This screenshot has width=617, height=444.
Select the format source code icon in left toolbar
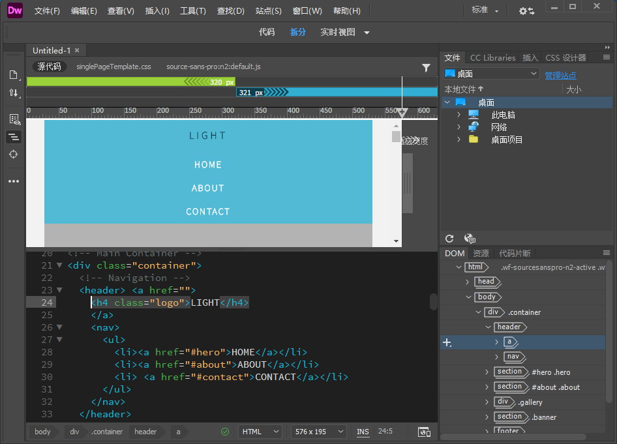tap(14, 138)
